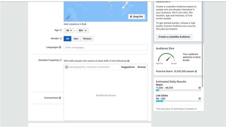Screen dimensions: 226x127
Task: Open the Browse tab in targeting box
Action: tap(142, 67)
